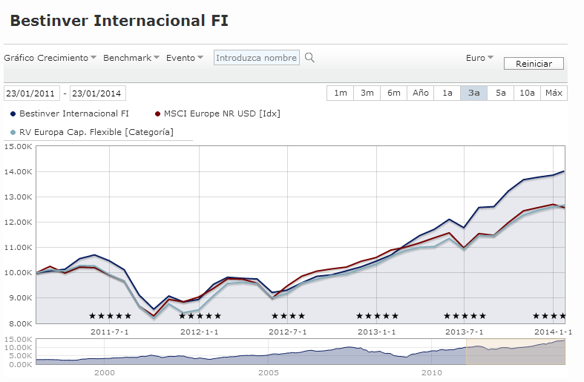Expand the Benchmark dropdown
The height and width of the screenshot is (382, 584).
(131, 58)
